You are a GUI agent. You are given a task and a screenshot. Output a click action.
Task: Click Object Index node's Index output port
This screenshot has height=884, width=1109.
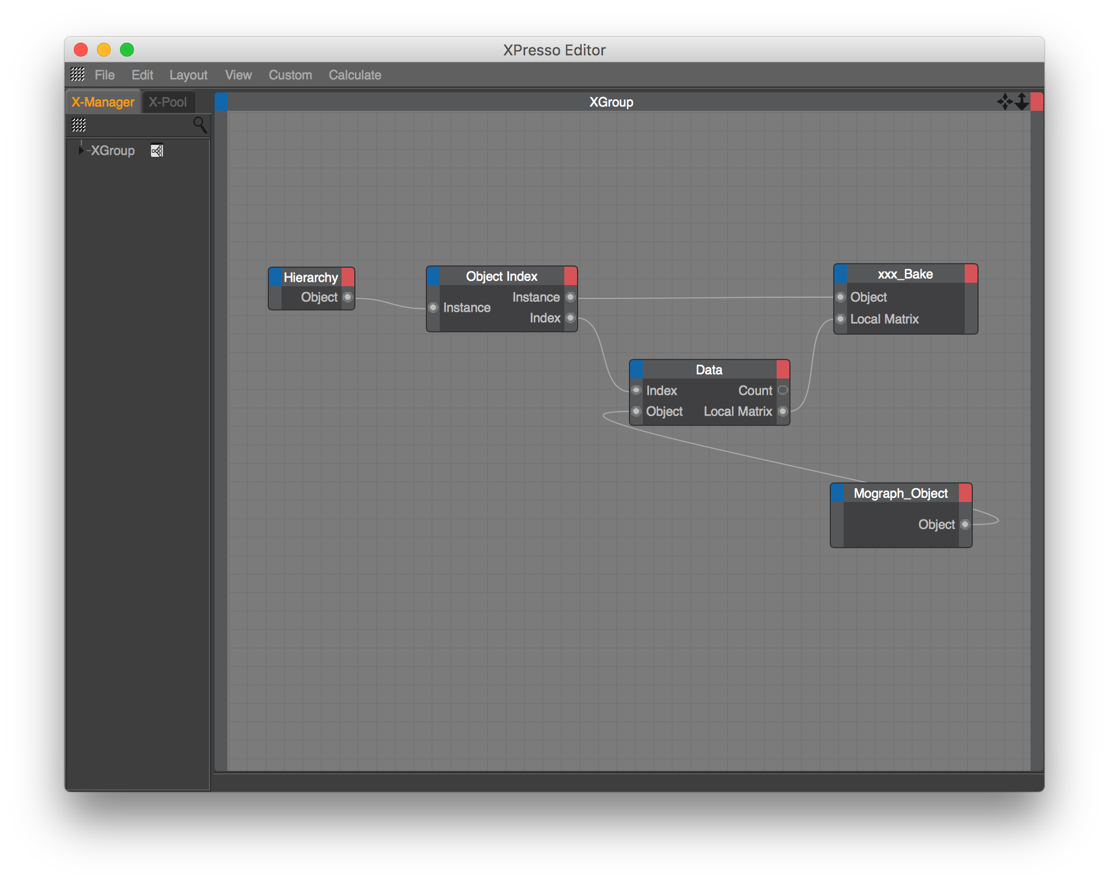(570, 318)
